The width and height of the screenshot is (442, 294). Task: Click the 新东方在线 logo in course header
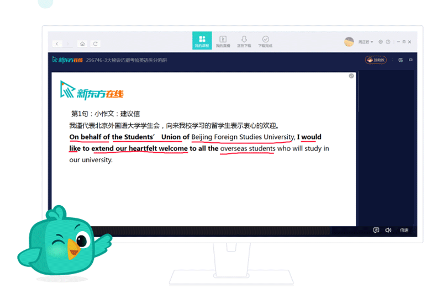pyautogui.click(x=67, y=60)
